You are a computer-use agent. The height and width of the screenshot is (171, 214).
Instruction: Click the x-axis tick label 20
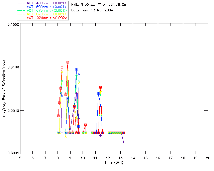pos(208,158)
